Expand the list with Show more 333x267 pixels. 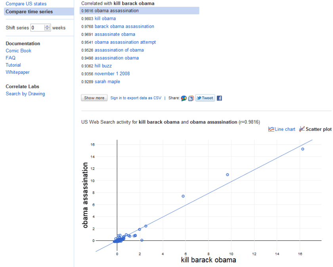pos(94,98)
